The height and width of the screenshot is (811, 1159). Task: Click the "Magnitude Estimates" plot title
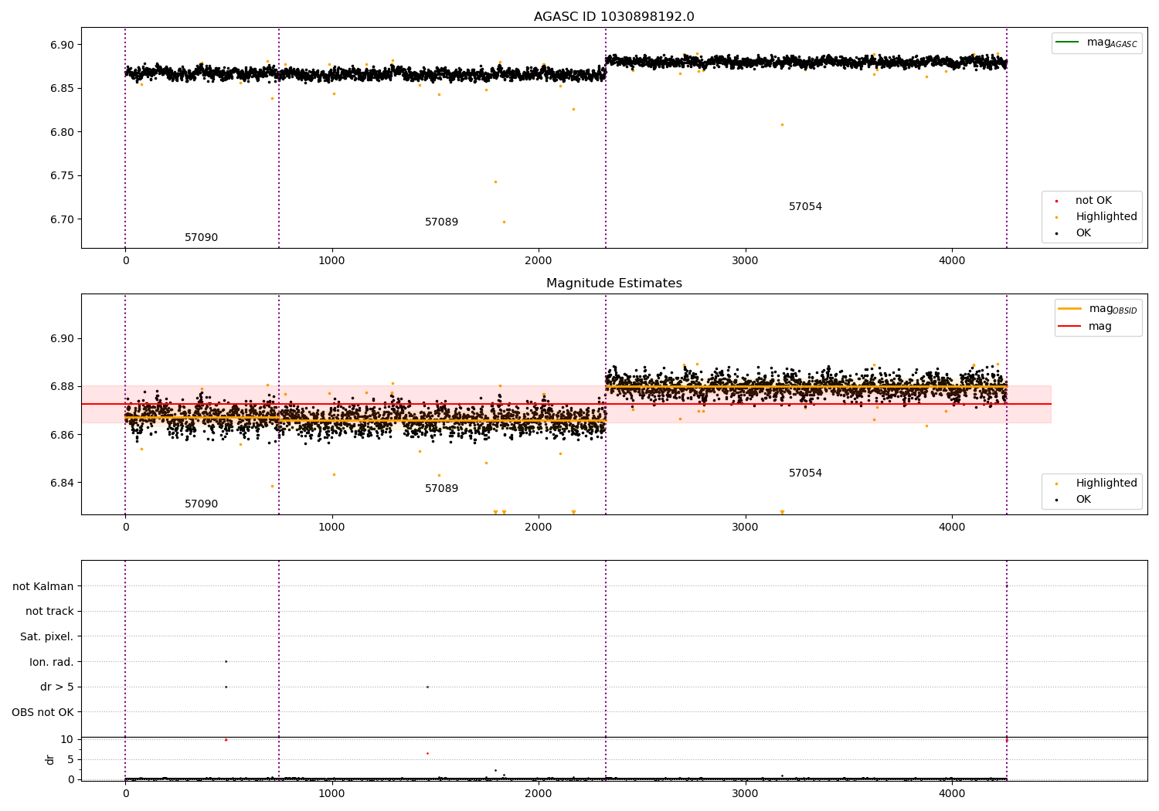[613, 283]
